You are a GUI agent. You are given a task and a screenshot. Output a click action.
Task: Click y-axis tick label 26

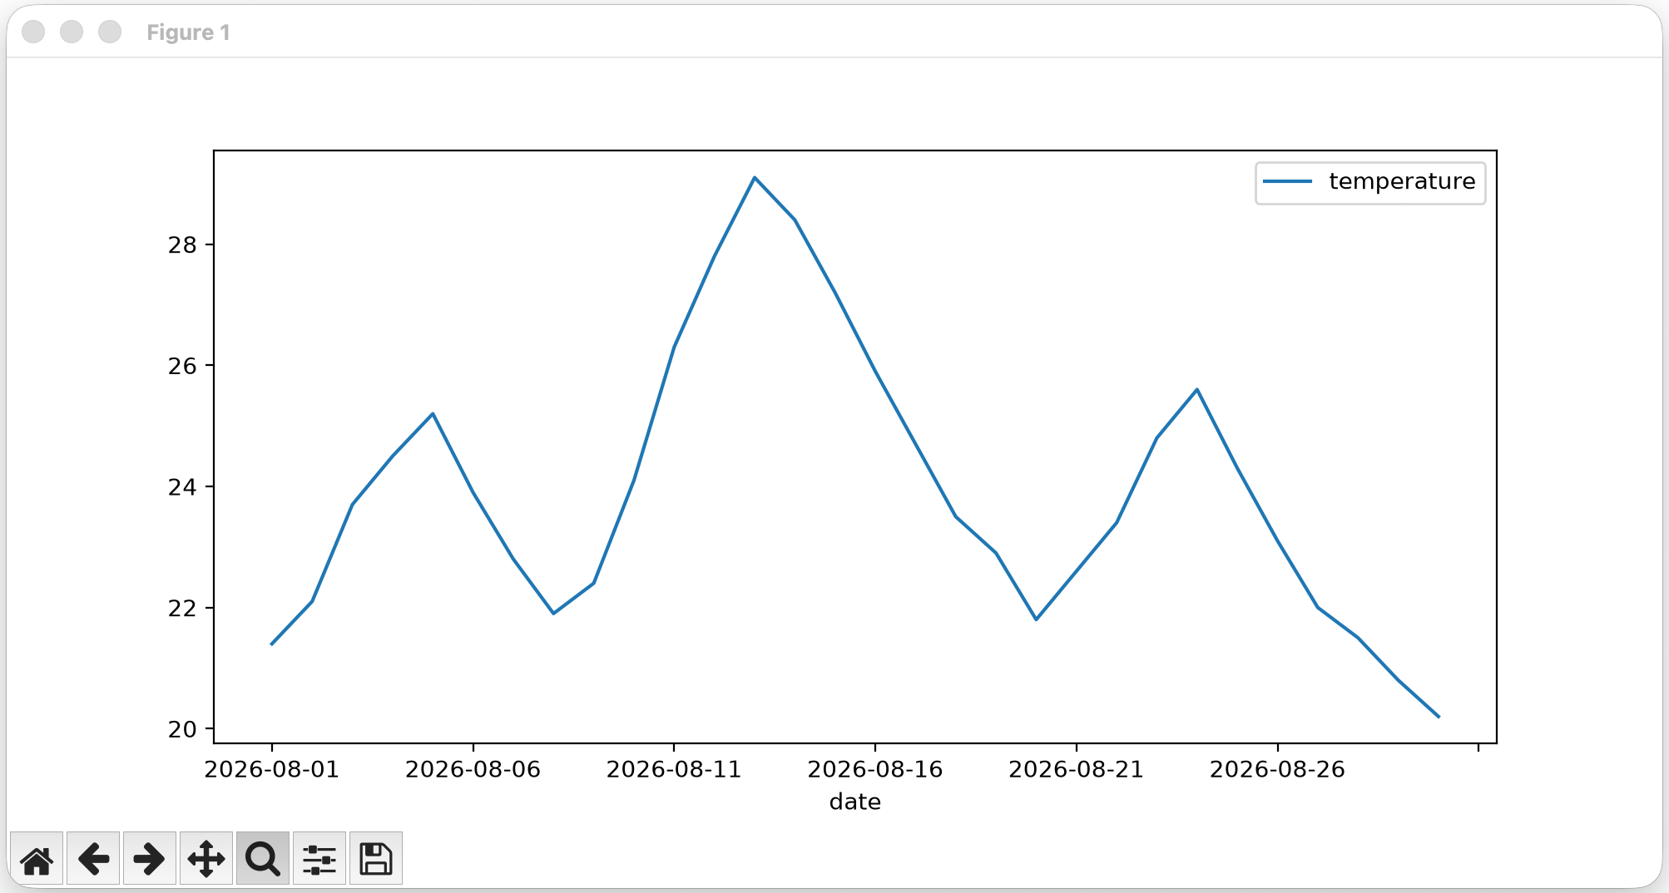182,366
